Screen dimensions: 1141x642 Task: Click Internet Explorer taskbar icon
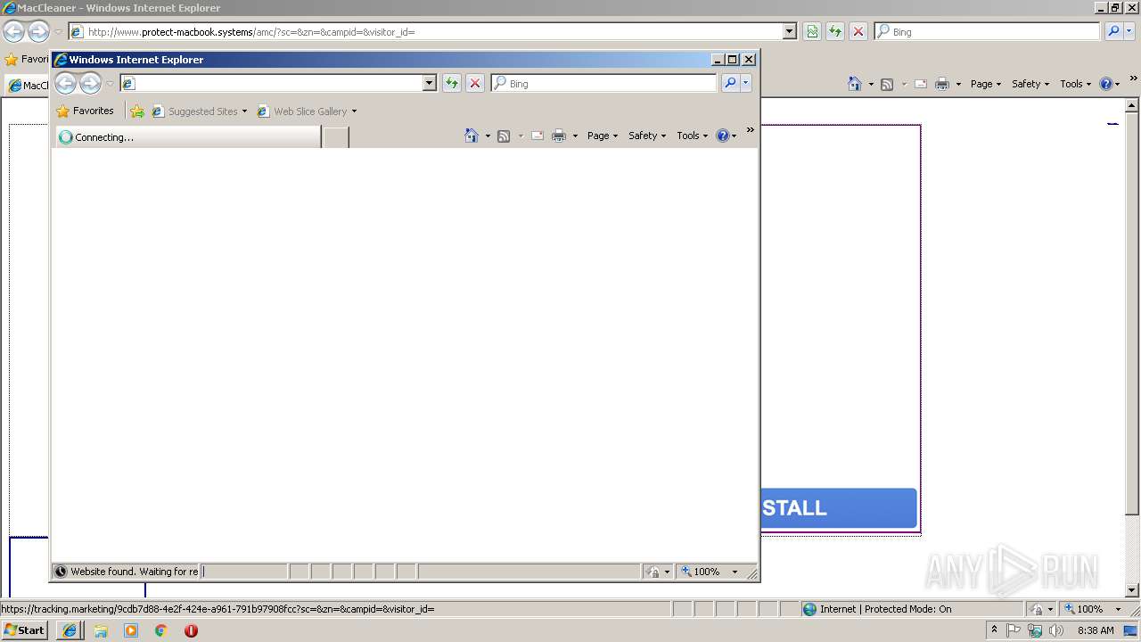point(70,630)
